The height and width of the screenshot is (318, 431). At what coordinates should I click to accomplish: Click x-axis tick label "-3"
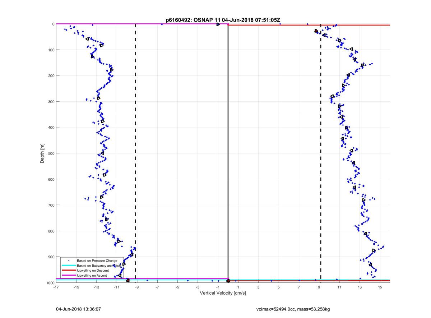coord(198,287)
